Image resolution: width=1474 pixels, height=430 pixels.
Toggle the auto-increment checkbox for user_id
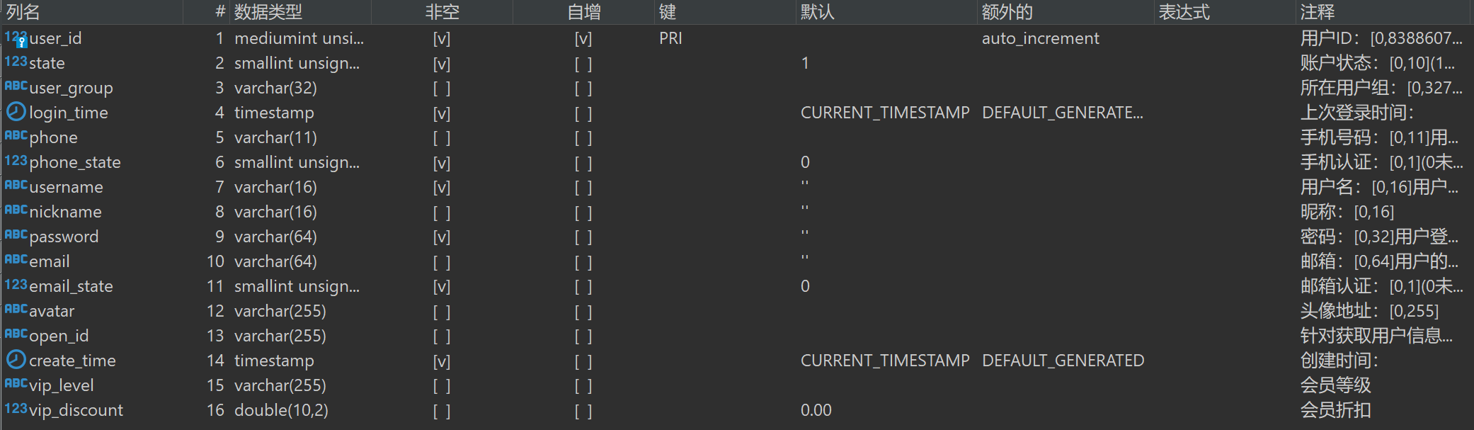(583, 39)
